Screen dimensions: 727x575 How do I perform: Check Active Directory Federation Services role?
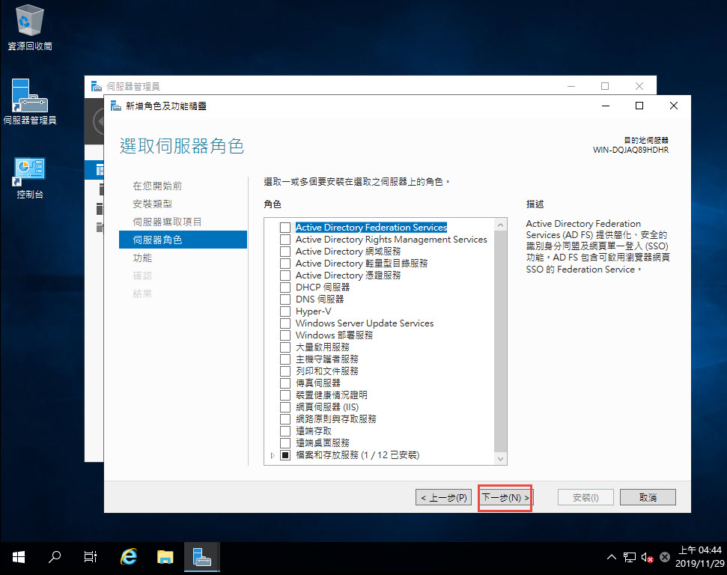tap(285, 228)
